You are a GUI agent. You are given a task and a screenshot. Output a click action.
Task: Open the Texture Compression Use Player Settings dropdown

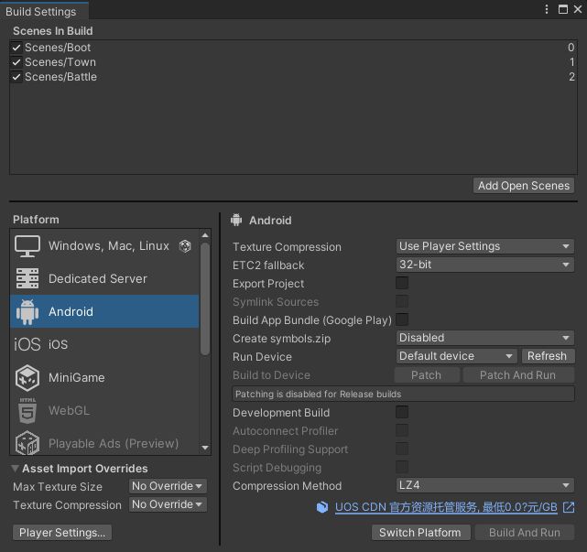pos(484,246)
